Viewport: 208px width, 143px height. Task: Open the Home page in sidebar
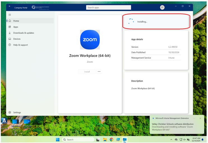30,21
